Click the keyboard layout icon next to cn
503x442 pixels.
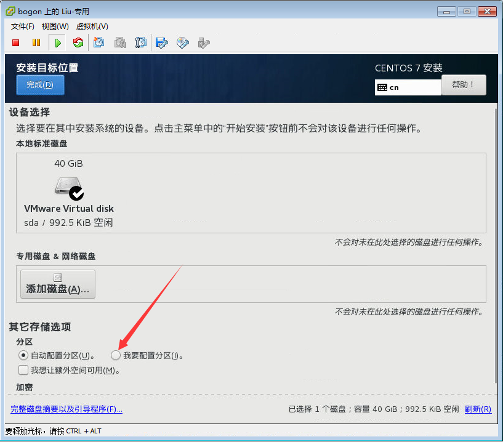tap(382, 87)
